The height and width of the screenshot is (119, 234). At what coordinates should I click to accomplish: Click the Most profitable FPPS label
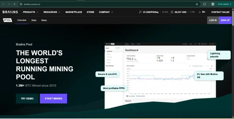click(114, 88)
